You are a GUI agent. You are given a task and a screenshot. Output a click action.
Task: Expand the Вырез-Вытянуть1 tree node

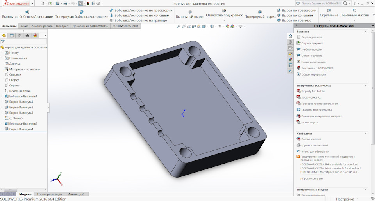tap(2, 102)
